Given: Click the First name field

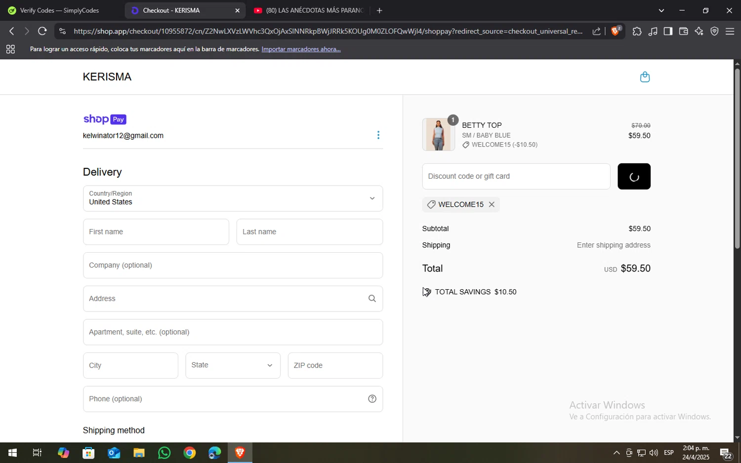Looking at the screenshot, I should pos(156,232).
